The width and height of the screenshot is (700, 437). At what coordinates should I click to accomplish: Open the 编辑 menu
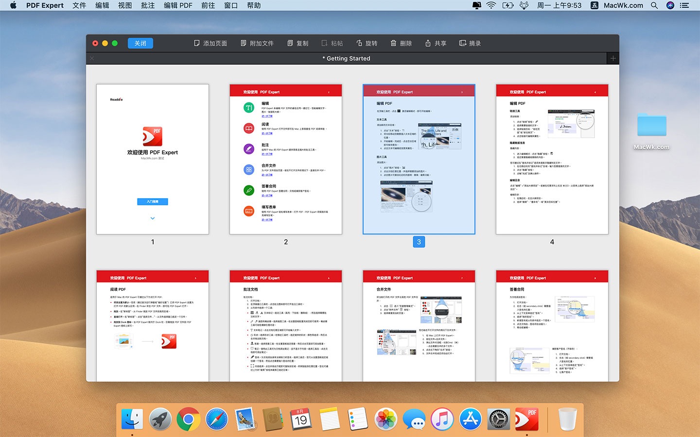tap(102, 5)
